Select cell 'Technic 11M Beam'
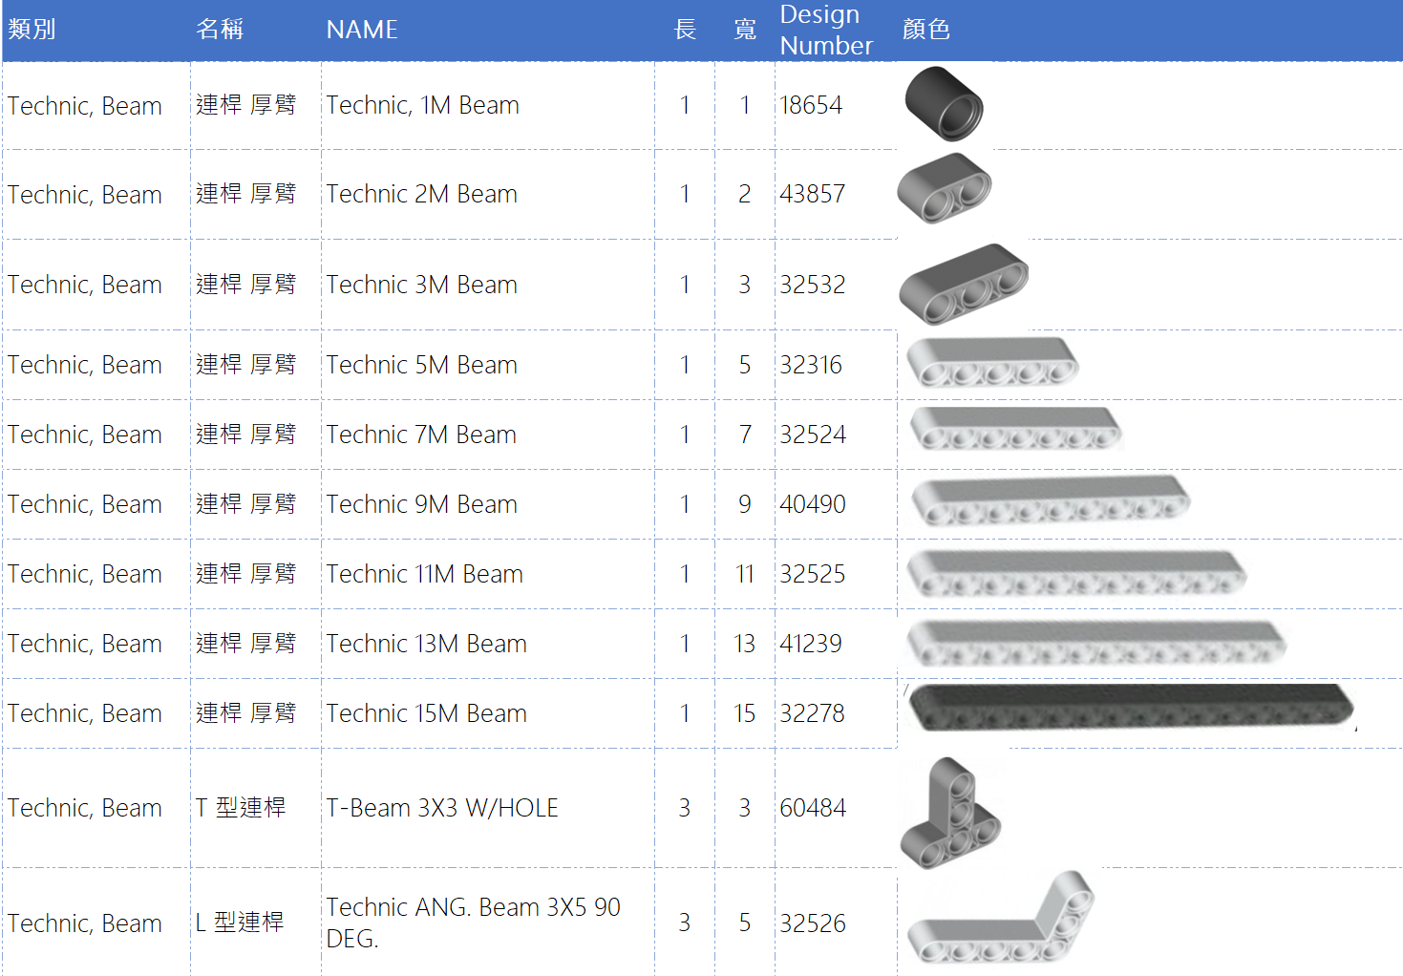The width and height of the screenshot is (1403, 976). coord(488,574)
